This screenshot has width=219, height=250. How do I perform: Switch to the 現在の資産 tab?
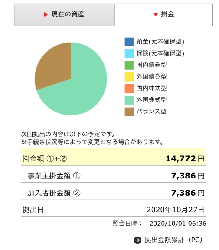64,15
